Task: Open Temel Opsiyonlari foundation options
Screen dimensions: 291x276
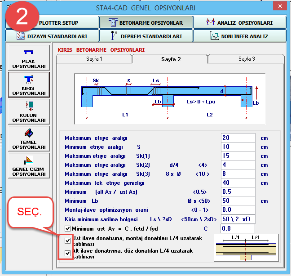Action: coord(29,139)
